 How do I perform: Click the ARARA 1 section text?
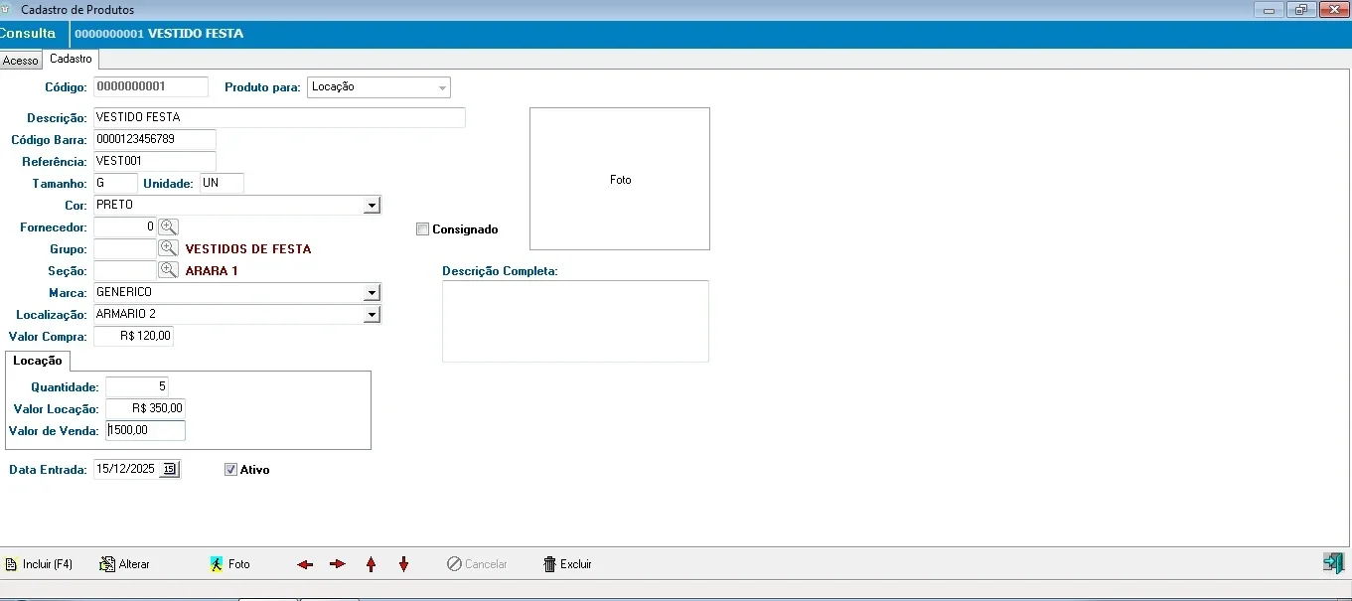(x=212, y=271)
